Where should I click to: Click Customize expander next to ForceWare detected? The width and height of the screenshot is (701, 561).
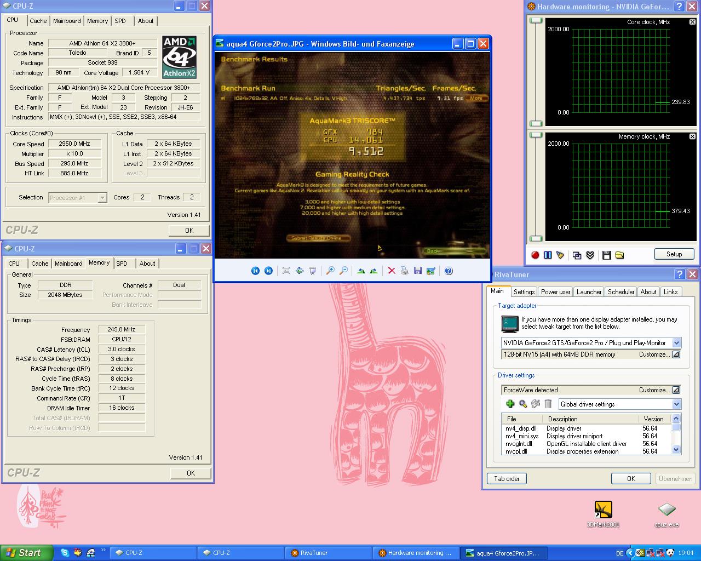click(x=676, y=390)
